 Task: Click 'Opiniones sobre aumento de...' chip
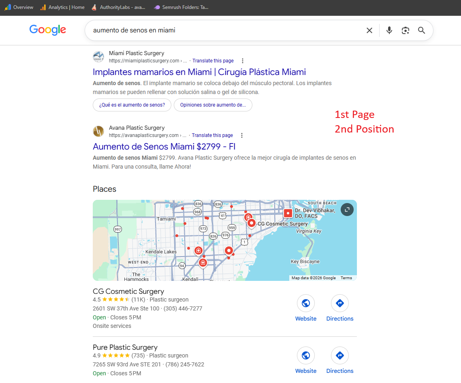click(213, 105)
